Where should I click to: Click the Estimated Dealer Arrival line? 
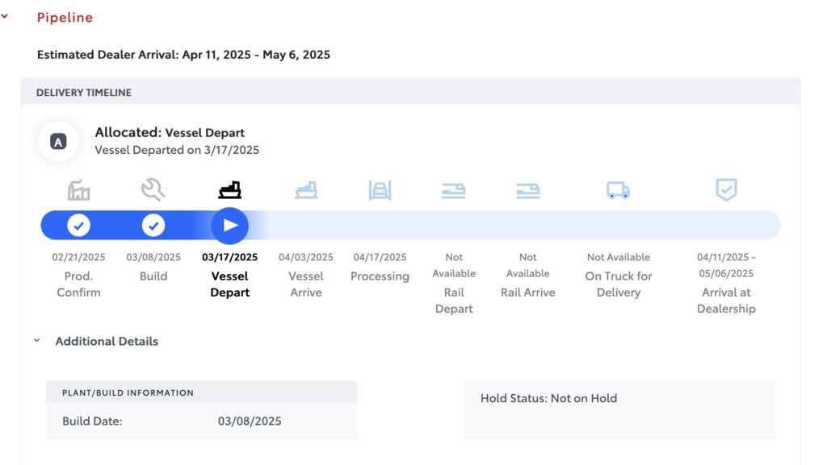183,55
